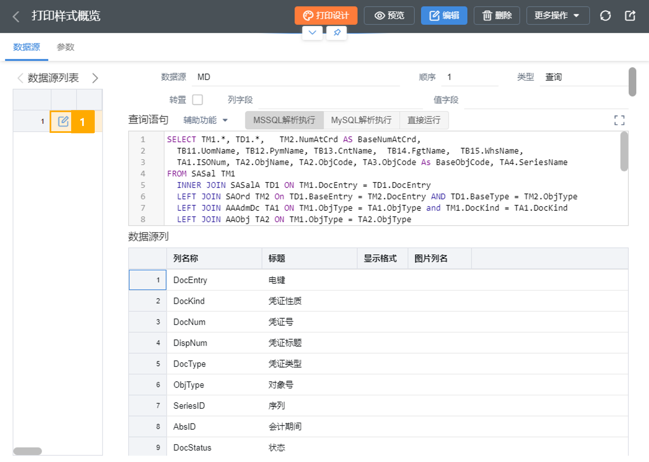Click the SQL editor vertical scrollbar
649x462 pixels.
coord(624,152)
